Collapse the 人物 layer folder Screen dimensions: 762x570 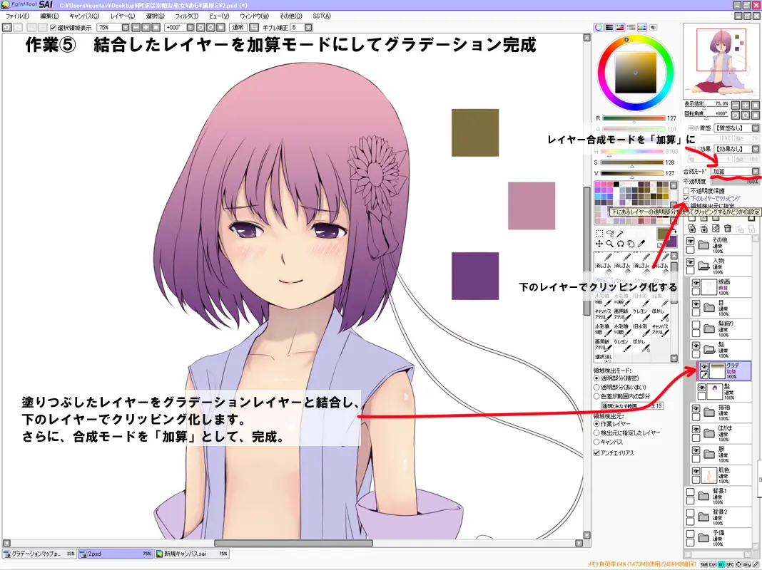click(x=703, y=266)
